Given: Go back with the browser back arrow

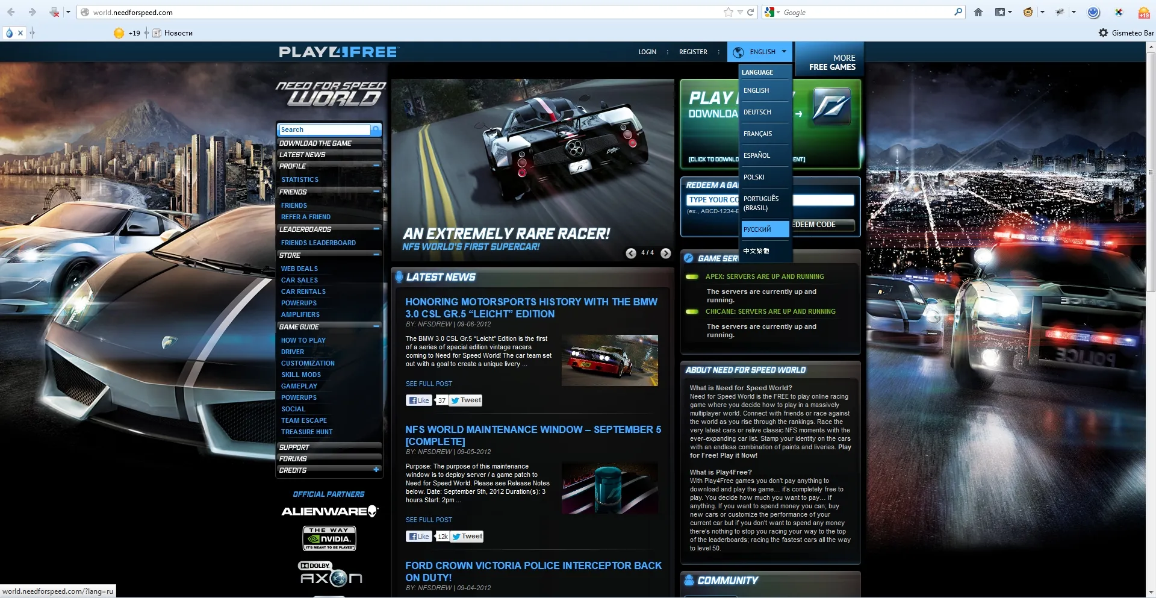Looking at the screenshot, I should pyautogui.click(x=11, y=12).
